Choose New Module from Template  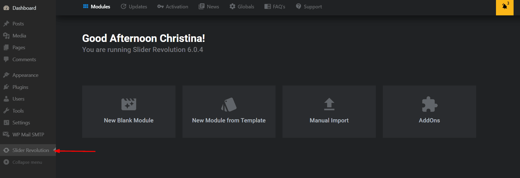[x=229, y=111]
